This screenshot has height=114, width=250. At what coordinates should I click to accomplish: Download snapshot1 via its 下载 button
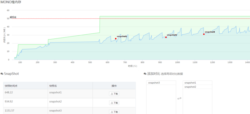114,94
